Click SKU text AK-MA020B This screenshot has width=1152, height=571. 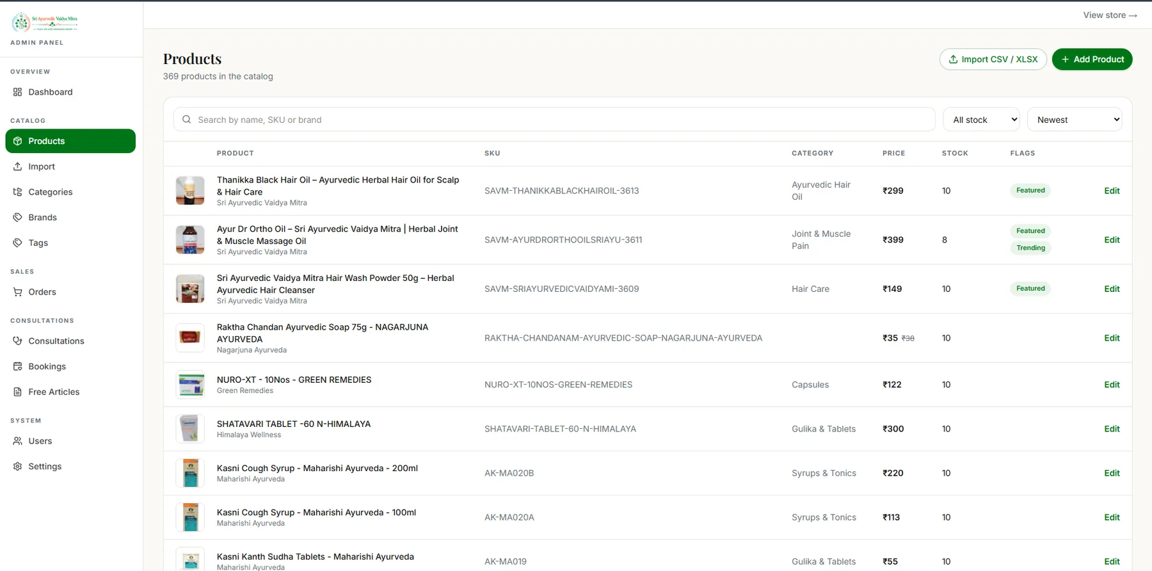[x=509, y=473]
